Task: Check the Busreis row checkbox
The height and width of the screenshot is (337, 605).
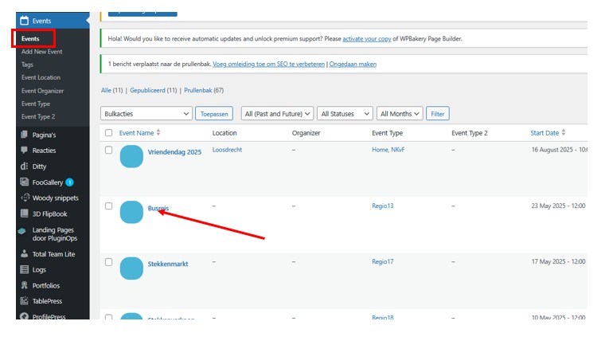Action: click(x=109, y=206)
